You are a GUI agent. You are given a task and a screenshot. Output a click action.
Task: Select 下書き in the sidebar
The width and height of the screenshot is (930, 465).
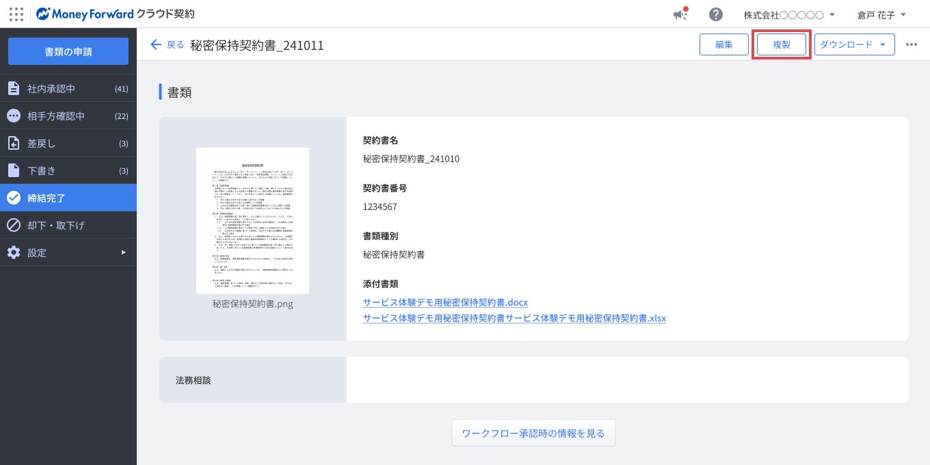pos(68,170)
